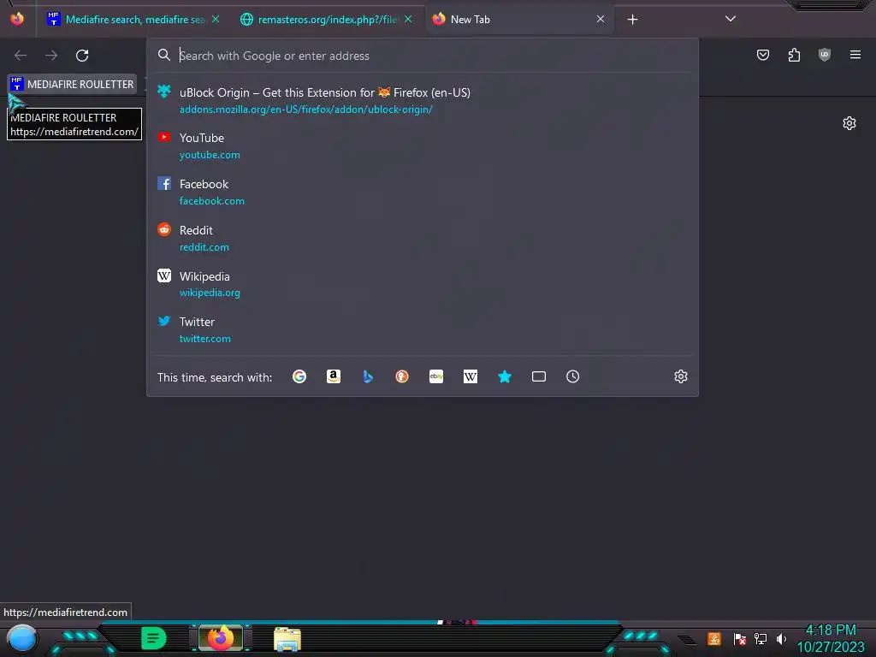Go forward with the forward arrow
876x657 pixels.
tap(51, 56)
